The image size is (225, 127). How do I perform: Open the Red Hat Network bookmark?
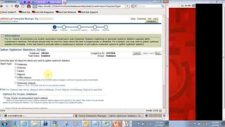click(66, 12)
